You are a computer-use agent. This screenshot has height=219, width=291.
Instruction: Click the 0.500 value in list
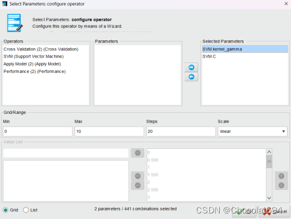(153, 160)
